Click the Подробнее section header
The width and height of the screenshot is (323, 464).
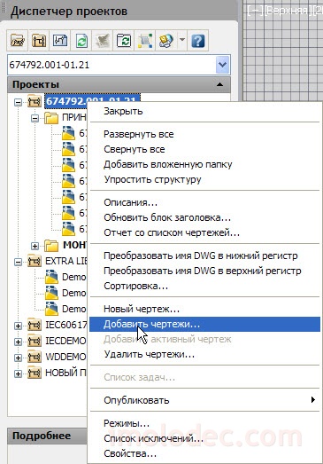[47, 436]
